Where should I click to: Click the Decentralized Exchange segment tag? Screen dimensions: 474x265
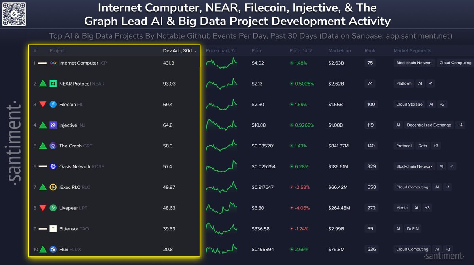click(x=429, y=125)
